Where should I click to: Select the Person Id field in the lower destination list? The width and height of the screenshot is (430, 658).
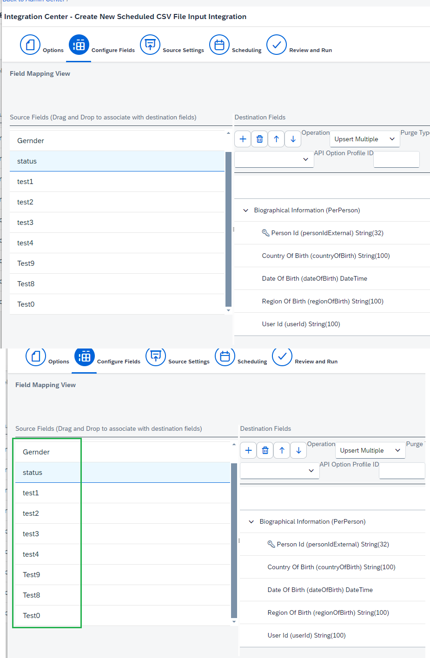point(333,544)
